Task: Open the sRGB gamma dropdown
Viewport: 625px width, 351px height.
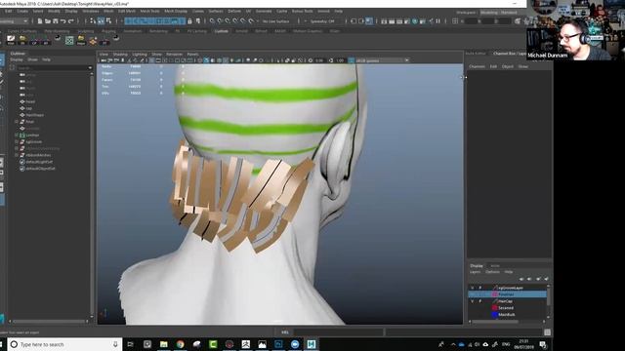Action: pos(383,60)
